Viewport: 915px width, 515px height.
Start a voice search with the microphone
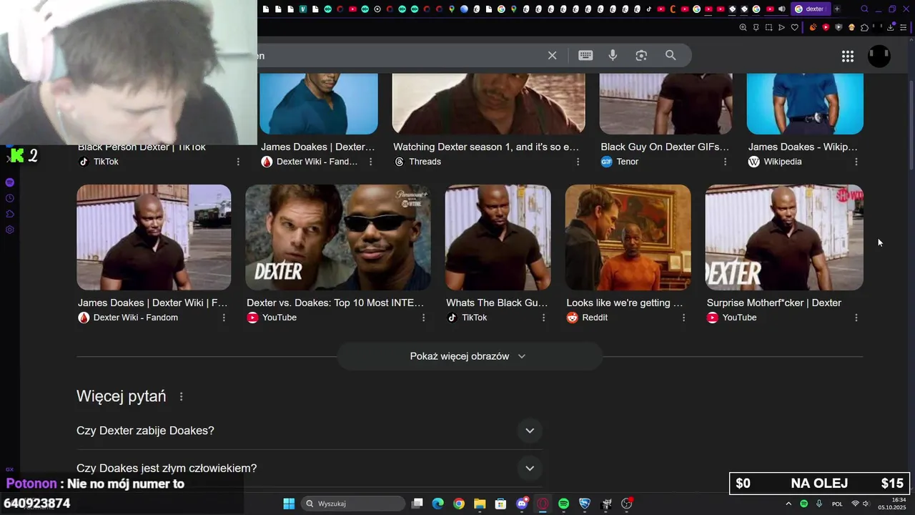point(613,56)
